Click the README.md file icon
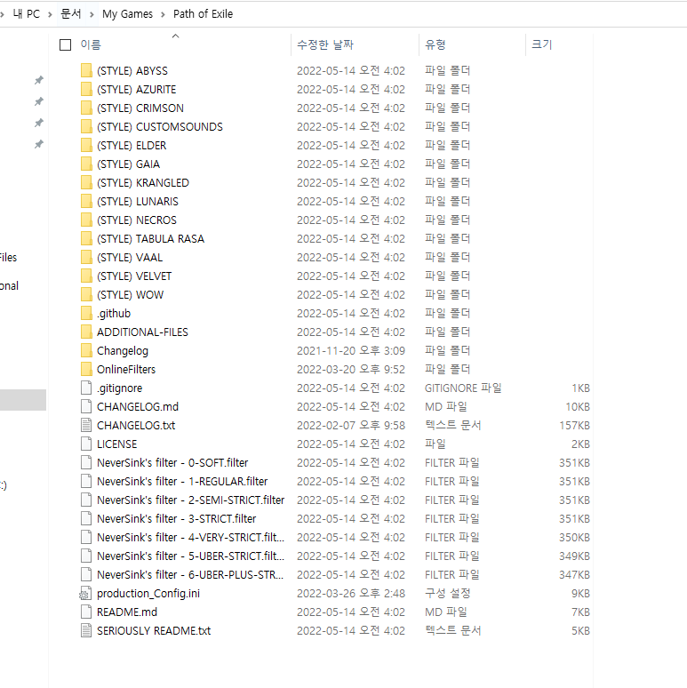687x688 pixels. (x=86, y=612)
